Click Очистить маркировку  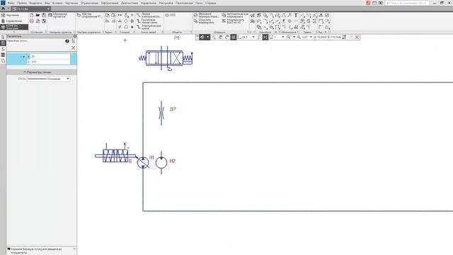coord(205,21)
